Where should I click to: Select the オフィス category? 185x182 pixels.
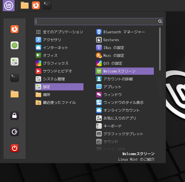59,55
